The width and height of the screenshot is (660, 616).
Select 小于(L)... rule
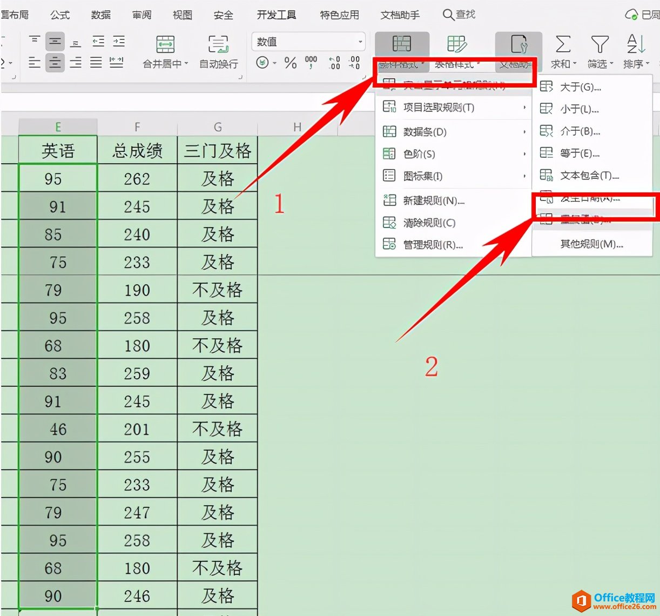(x=592, y=109)
